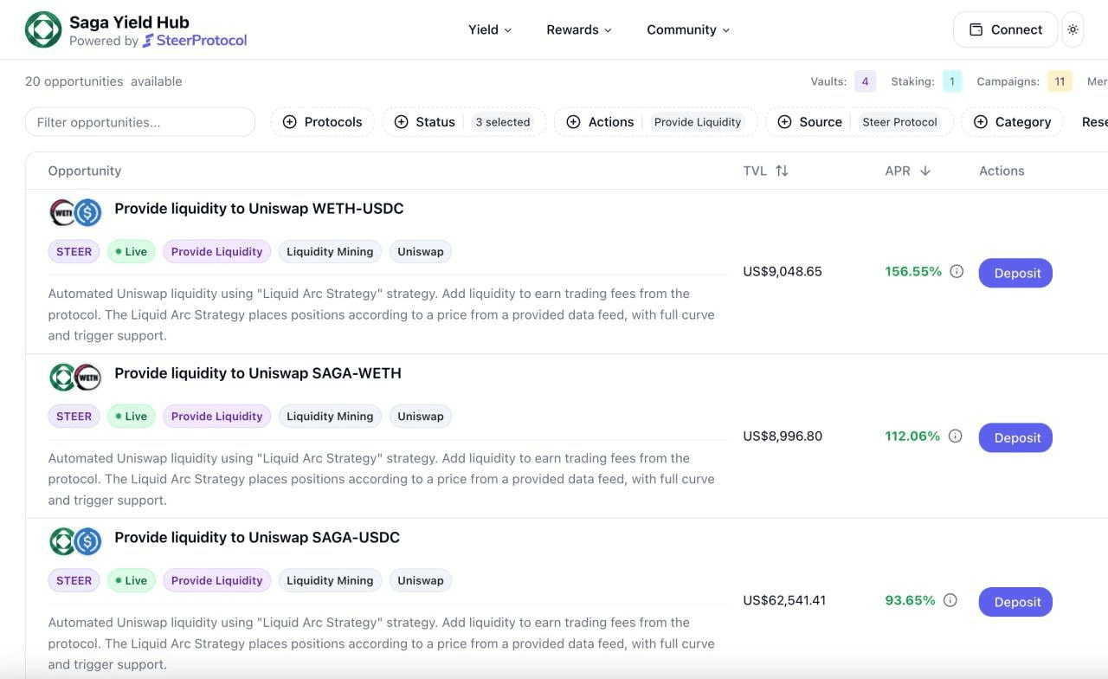Deposit into the Uniswap WETH-USDC pool
Screen dimensions: 1108x679
[x=1015, y=273]
